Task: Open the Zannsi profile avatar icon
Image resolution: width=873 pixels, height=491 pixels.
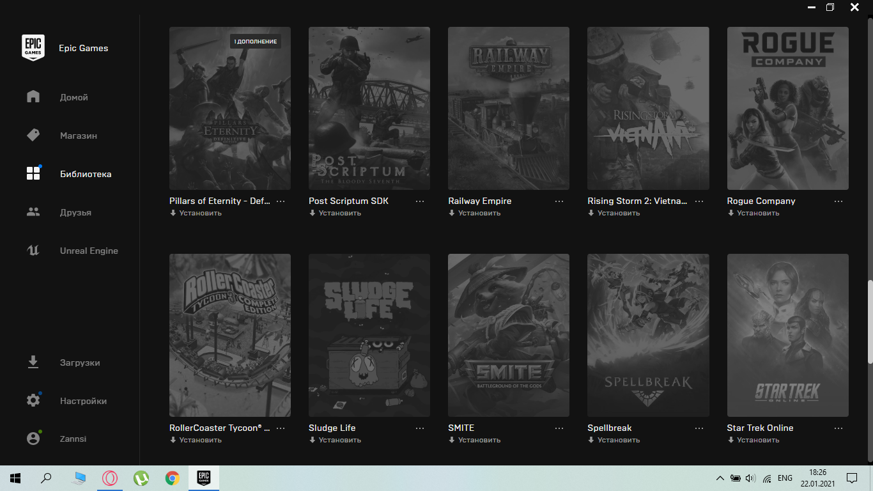Action: pyautogui.click(x=33, y=439)
